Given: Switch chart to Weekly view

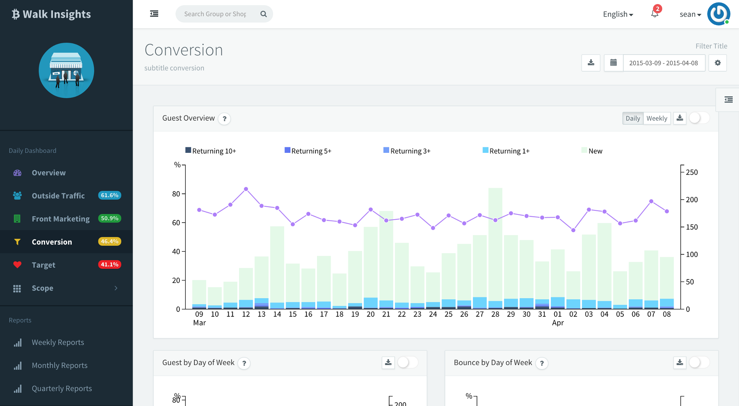Looking at the screenshot, I should click(657, 118).
